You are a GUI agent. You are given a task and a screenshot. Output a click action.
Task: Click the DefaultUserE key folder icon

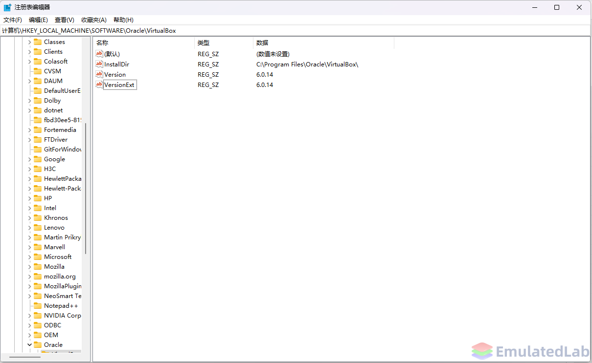(38, 91)
